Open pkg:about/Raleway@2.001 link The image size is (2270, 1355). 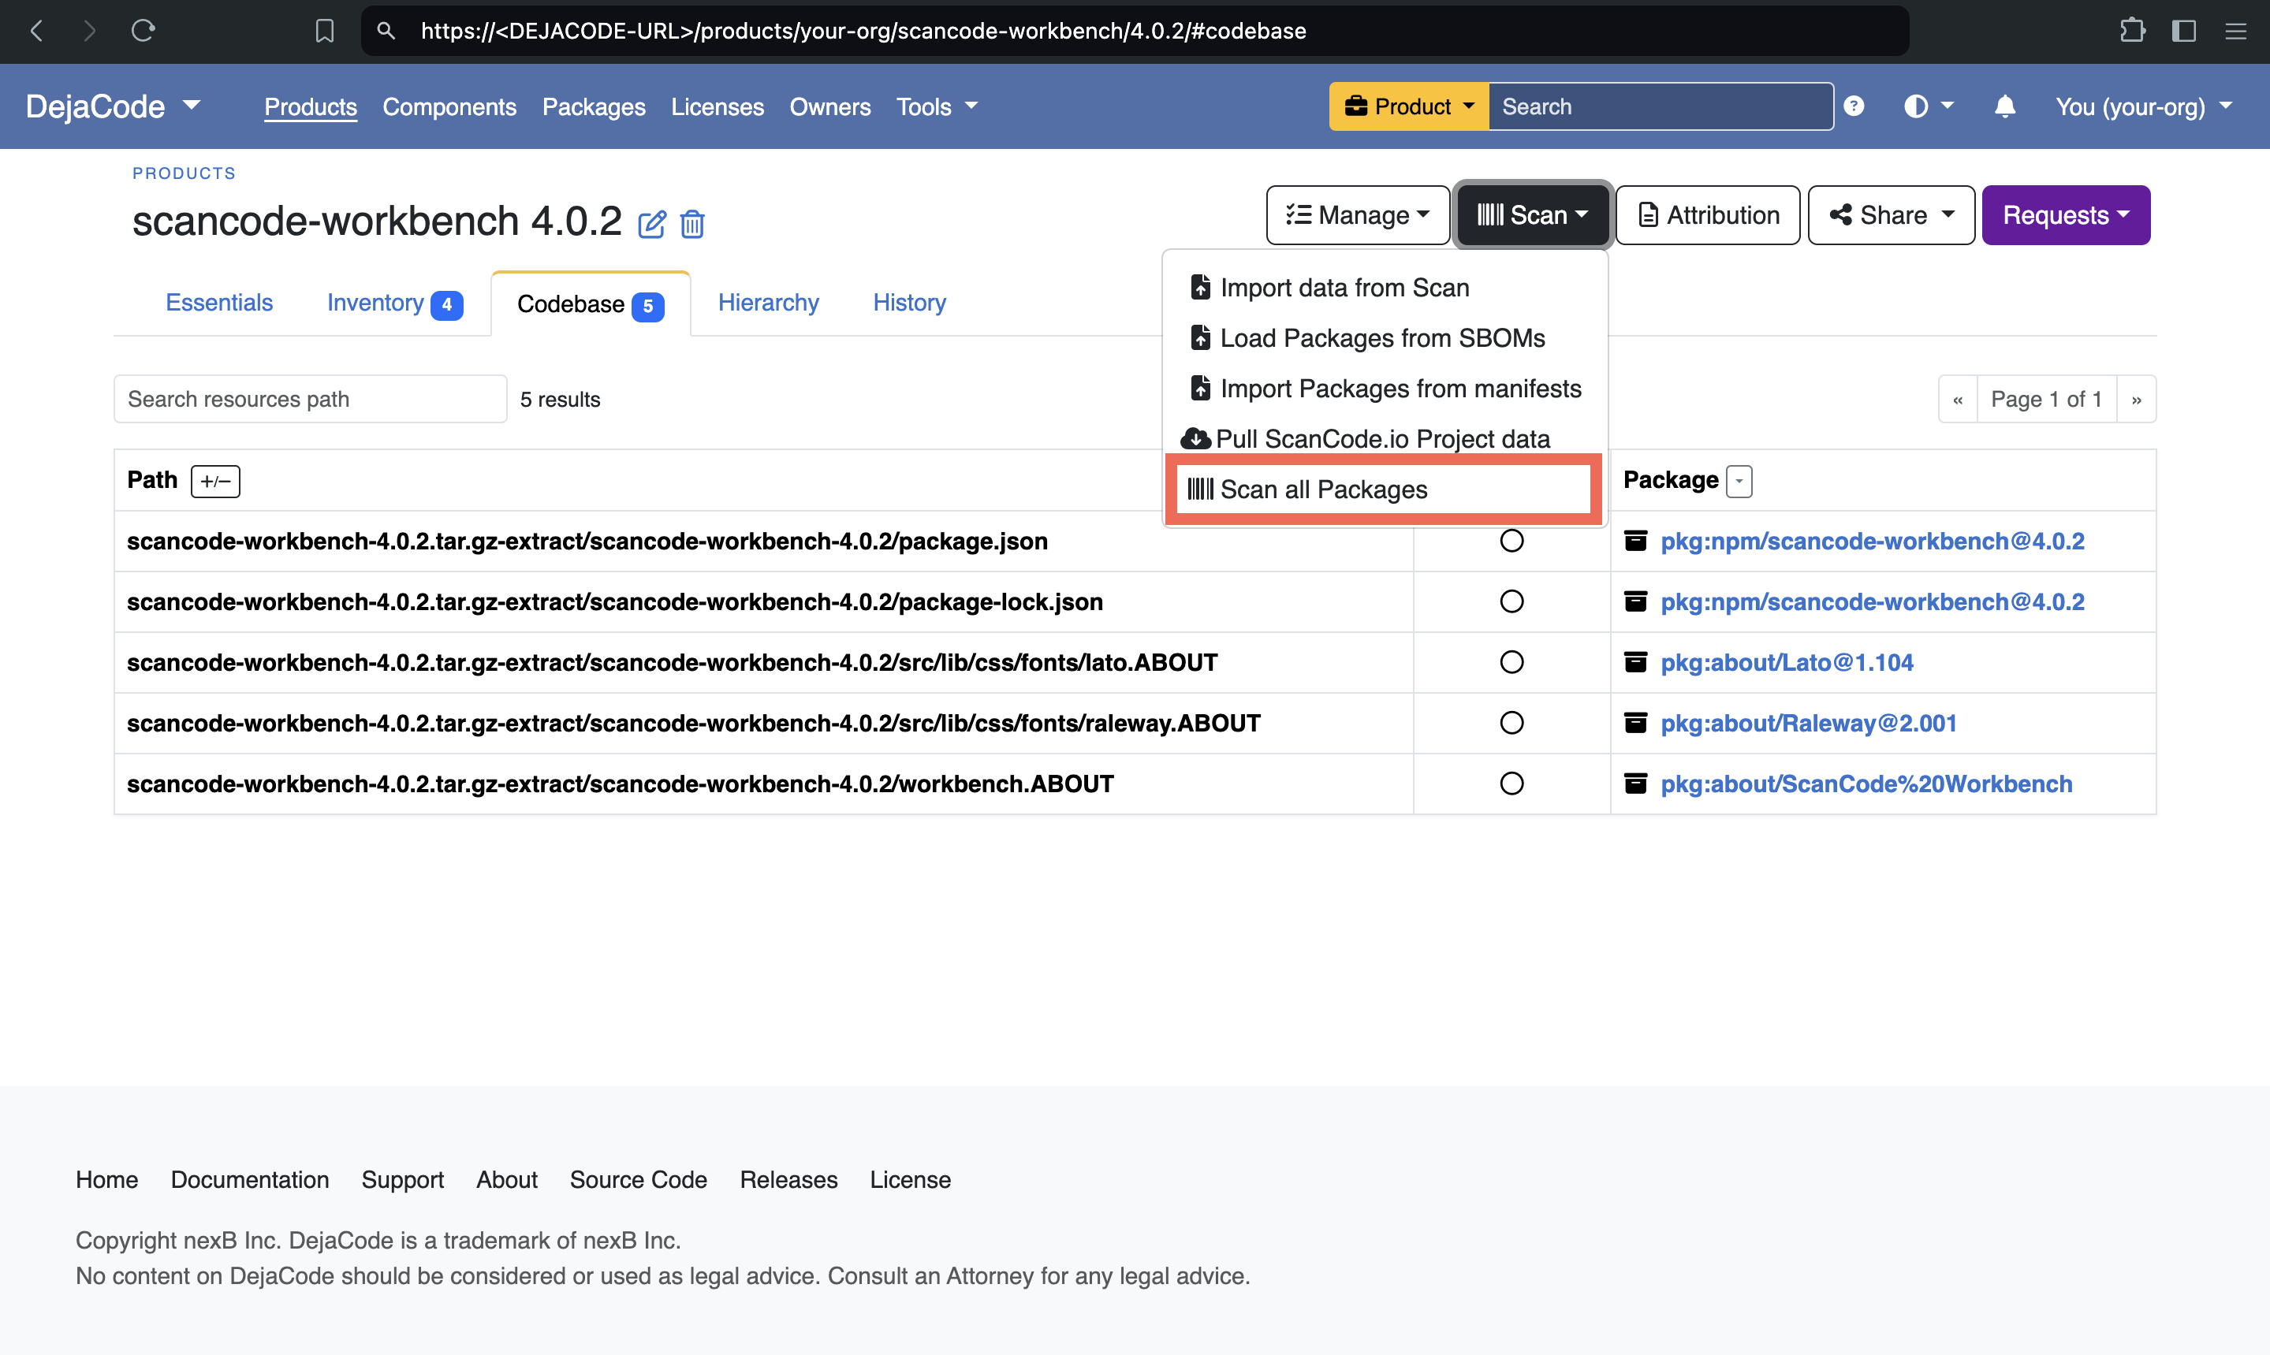point(1808,723)
